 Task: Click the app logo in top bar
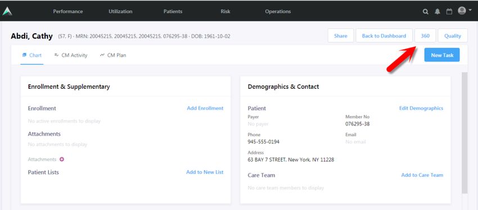(x=7, y=11)
